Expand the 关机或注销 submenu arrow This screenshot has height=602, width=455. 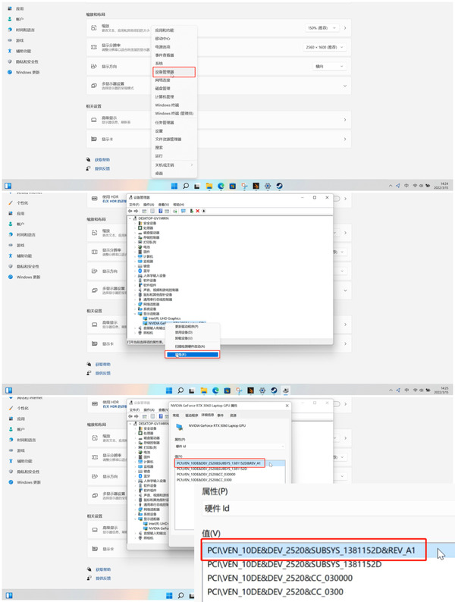[191, 165]
